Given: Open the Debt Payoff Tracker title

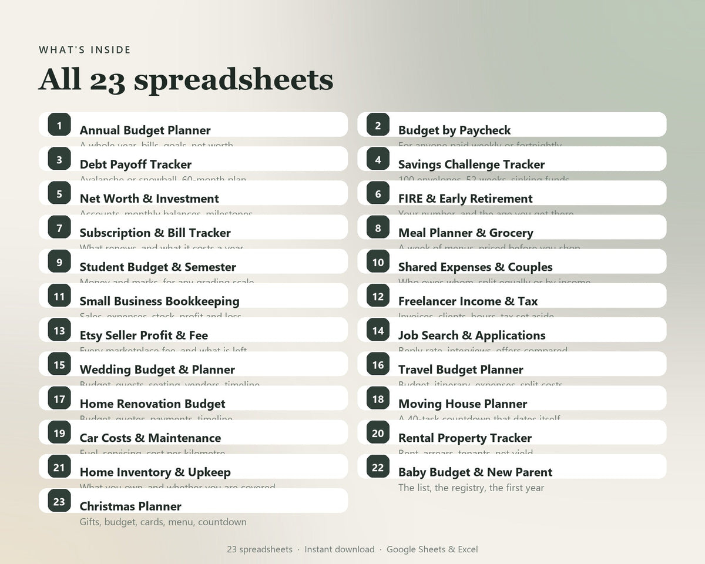Looking at the screenshot, I should tap(136, 164).
